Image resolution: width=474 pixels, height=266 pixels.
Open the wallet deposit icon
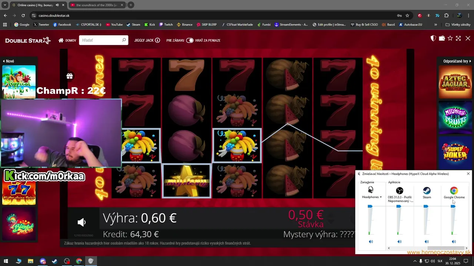tap(442, 38)
